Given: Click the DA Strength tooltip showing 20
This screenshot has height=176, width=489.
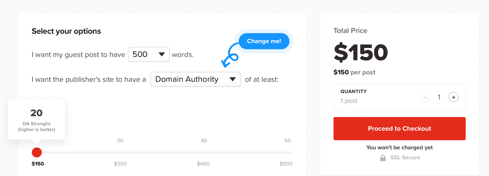Looking at the screenshot, I should (37, 119).
